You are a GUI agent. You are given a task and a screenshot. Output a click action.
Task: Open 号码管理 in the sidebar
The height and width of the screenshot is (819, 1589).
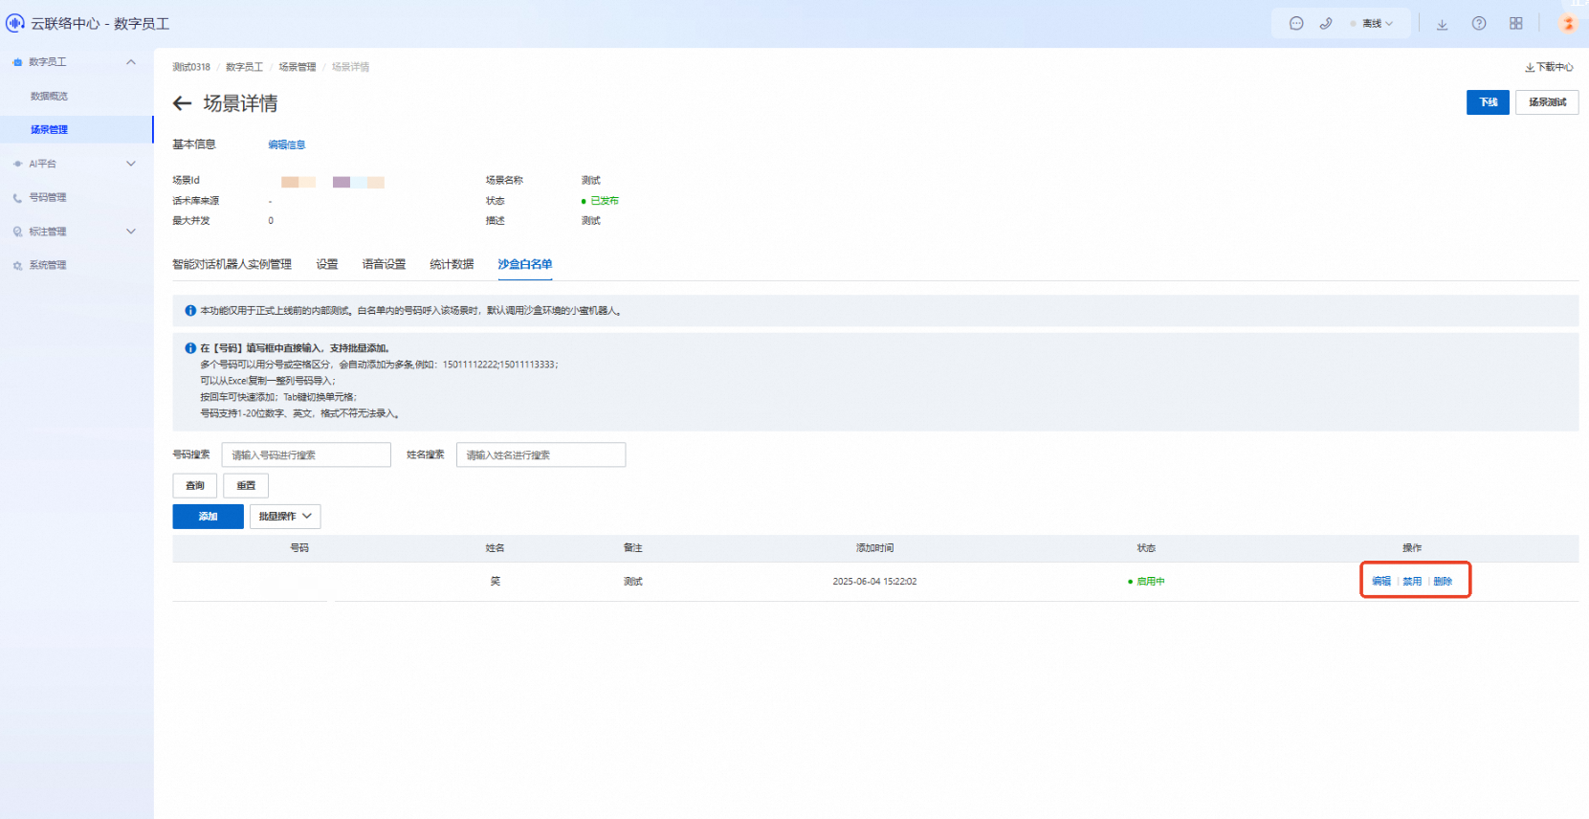click(48, 197)
